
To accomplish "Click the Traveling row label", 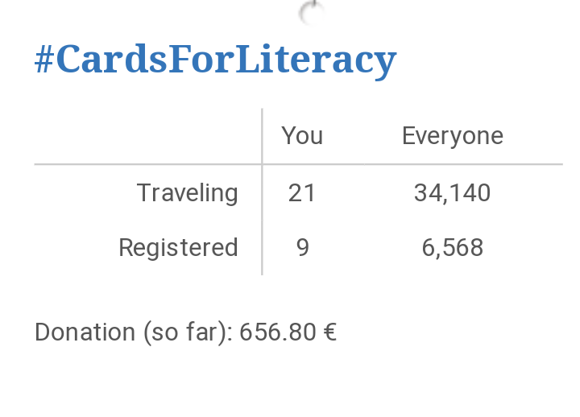I will point(187,193).
